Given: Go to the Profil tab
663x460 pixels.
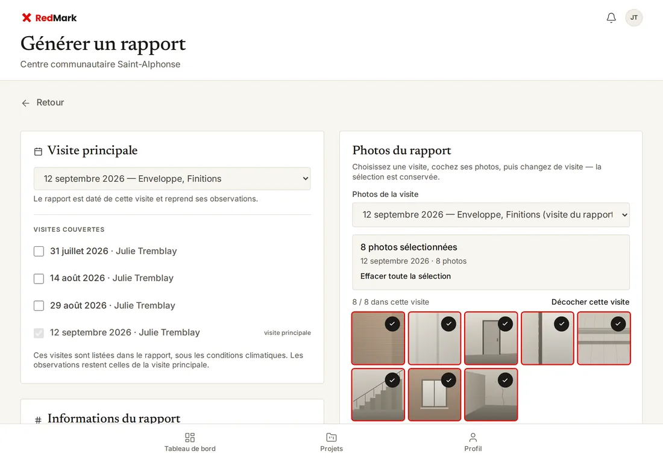Looking at the screenshot, I should click(x=473, y=442).
